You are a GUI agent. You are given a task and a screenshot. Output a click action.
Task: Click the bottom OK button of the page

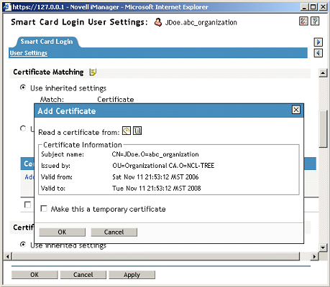(x=35, y=275)
